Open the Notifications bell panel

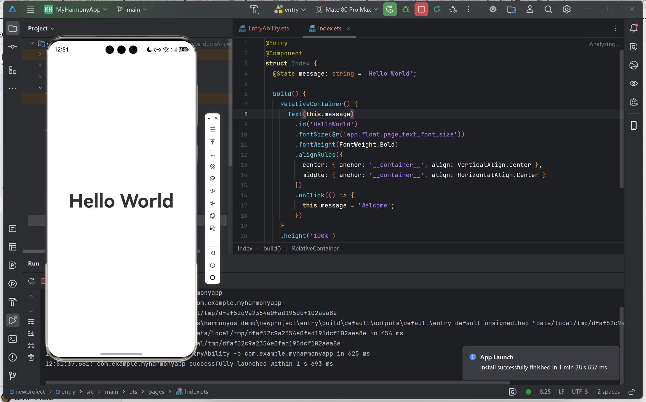point(633,28)
